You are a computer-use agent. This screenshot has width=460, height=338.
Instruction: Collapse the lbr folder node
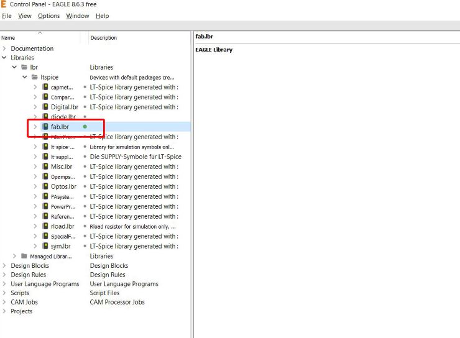[14, 67]
